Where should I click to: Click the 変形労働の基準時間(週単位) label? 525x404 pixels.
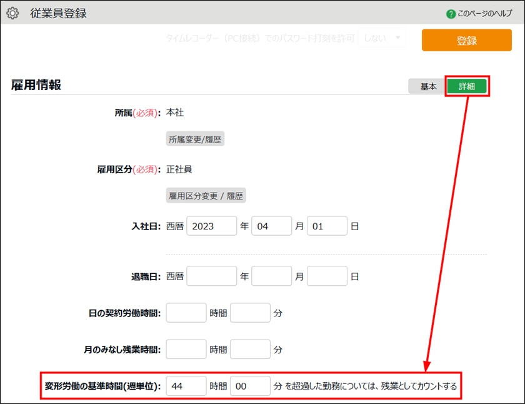pyautogui.click(x=102, y=386)
